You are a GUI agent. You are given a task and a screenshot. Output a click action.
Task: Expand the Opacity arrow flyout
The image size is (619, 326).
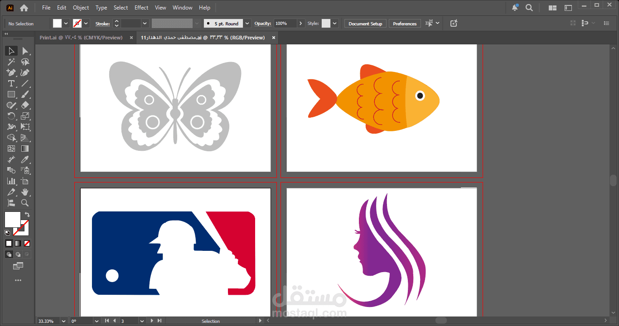301,24
